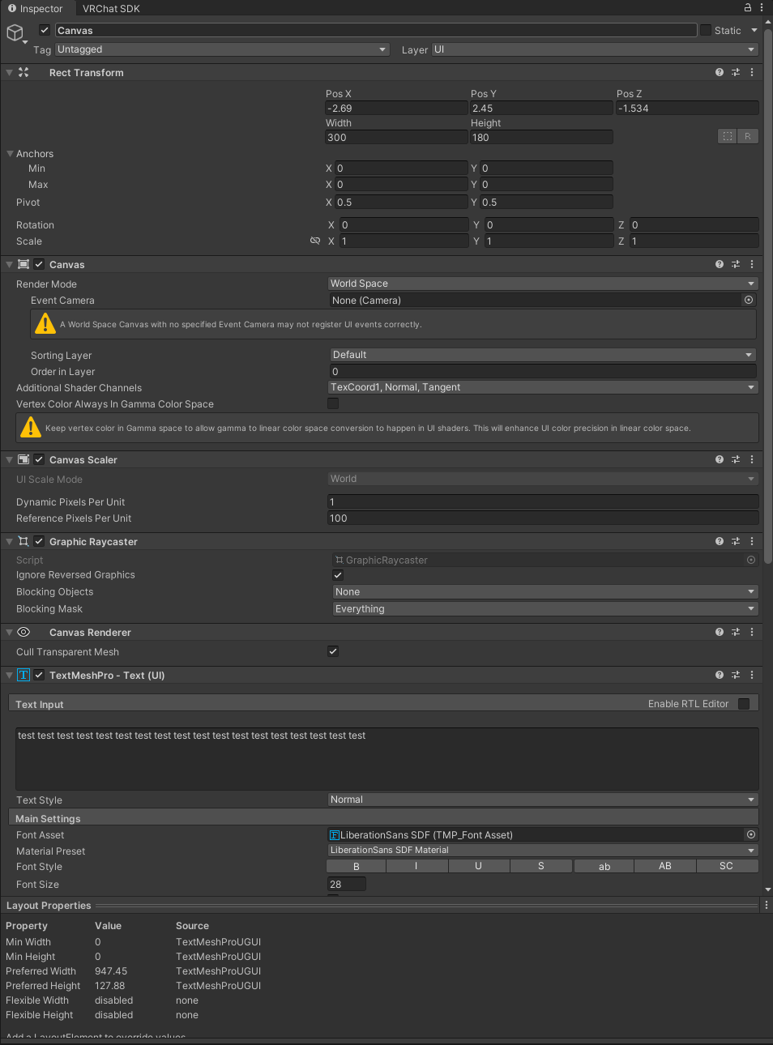
Task: Click the Inspector lock icon
Action: [x=748, y=7]
